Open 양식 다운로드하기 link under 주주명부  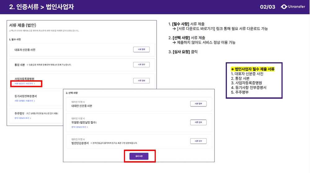point(23,118)
